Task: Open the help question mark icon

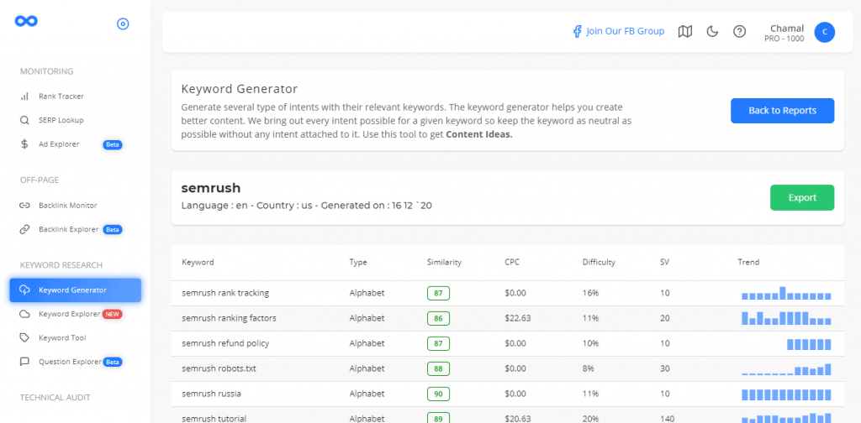Action: tap(740, 32)
